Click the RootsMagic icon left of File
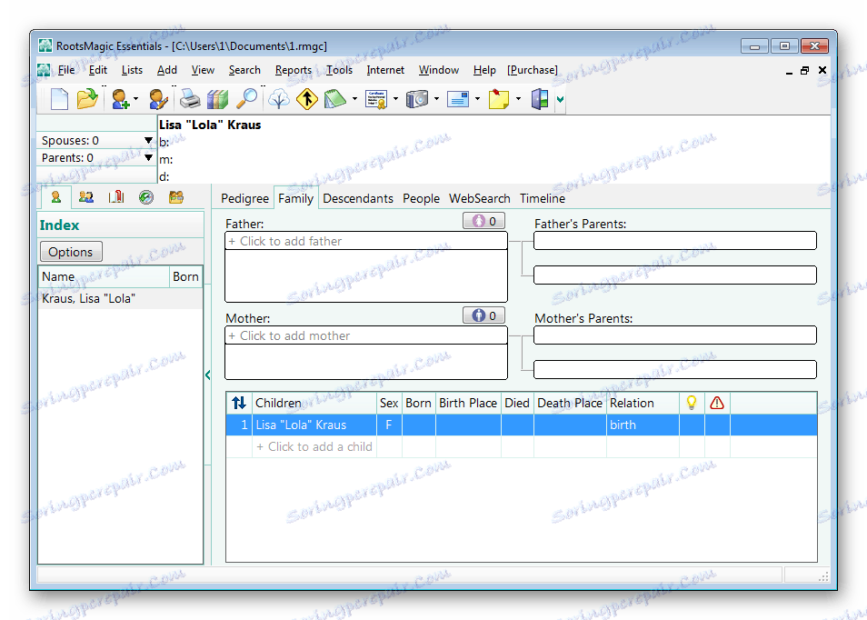The width and height of the screenshot is (867, 620). (44, 70)
